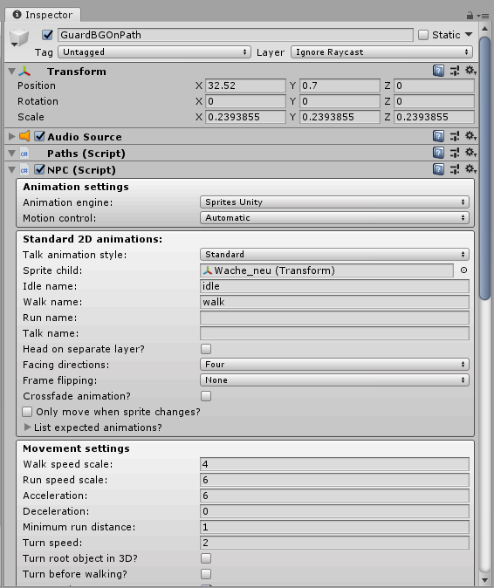
Task: Click the GameObject cube icon selector
Action: click(x=18, y=38)
